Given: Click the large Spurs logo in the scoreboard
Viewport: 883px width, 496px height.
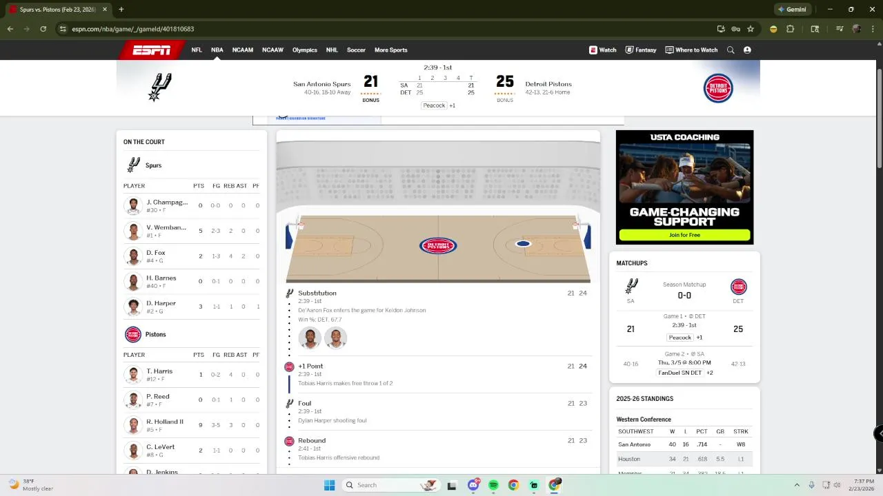Looking at the screenshot, I should [159, 87].
